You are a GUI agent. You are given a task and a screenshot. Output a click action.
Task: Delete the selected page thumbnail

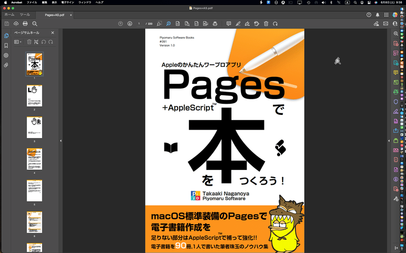(29, 42)
